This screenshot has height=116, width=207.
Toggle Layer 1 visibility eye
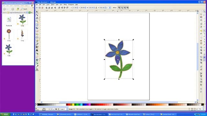point(56,109)
